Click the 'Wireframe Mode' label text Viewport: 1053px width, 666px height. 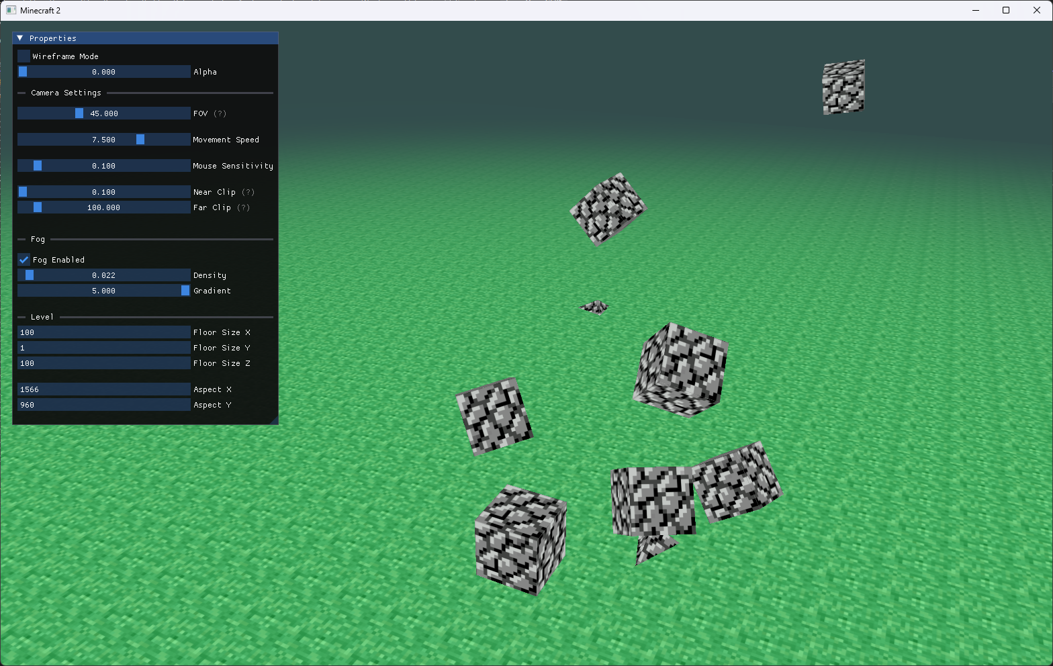click(x=66, y=56)
